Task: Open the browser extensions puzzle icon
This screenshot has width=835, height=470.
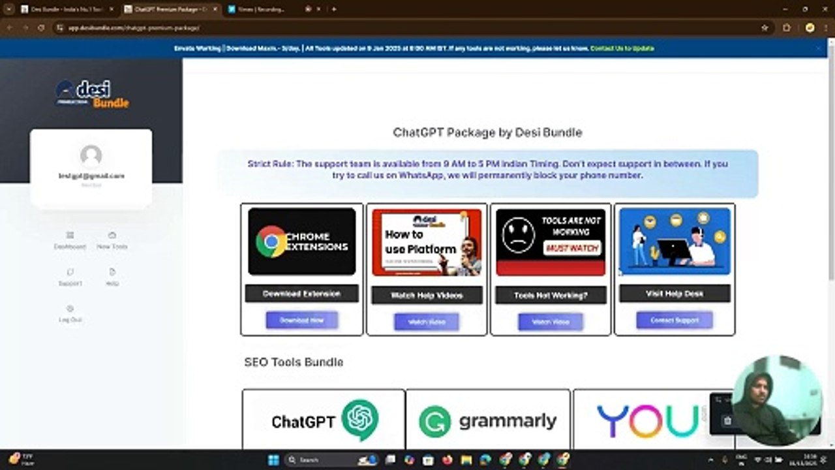Action: [x=787, y=28]
